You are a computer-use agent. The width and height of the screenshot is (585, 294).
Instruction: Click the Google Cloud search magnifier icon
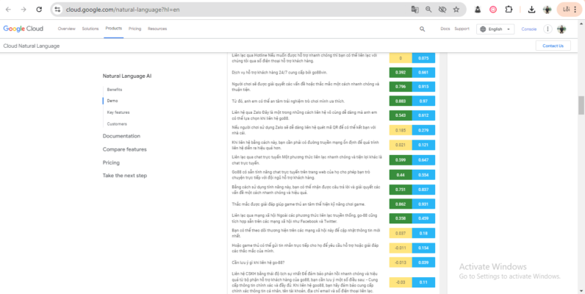pos(422,29)
